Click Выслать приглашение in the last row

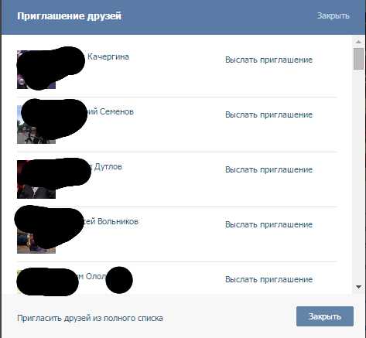[269, 279]
